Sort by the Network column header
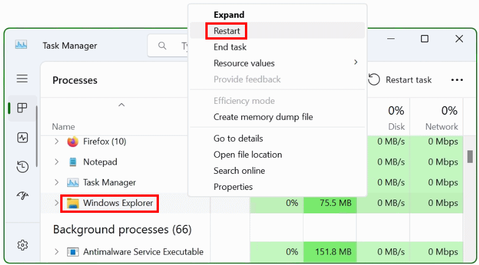This screenshot has width=479, height=265. [437, 117]
